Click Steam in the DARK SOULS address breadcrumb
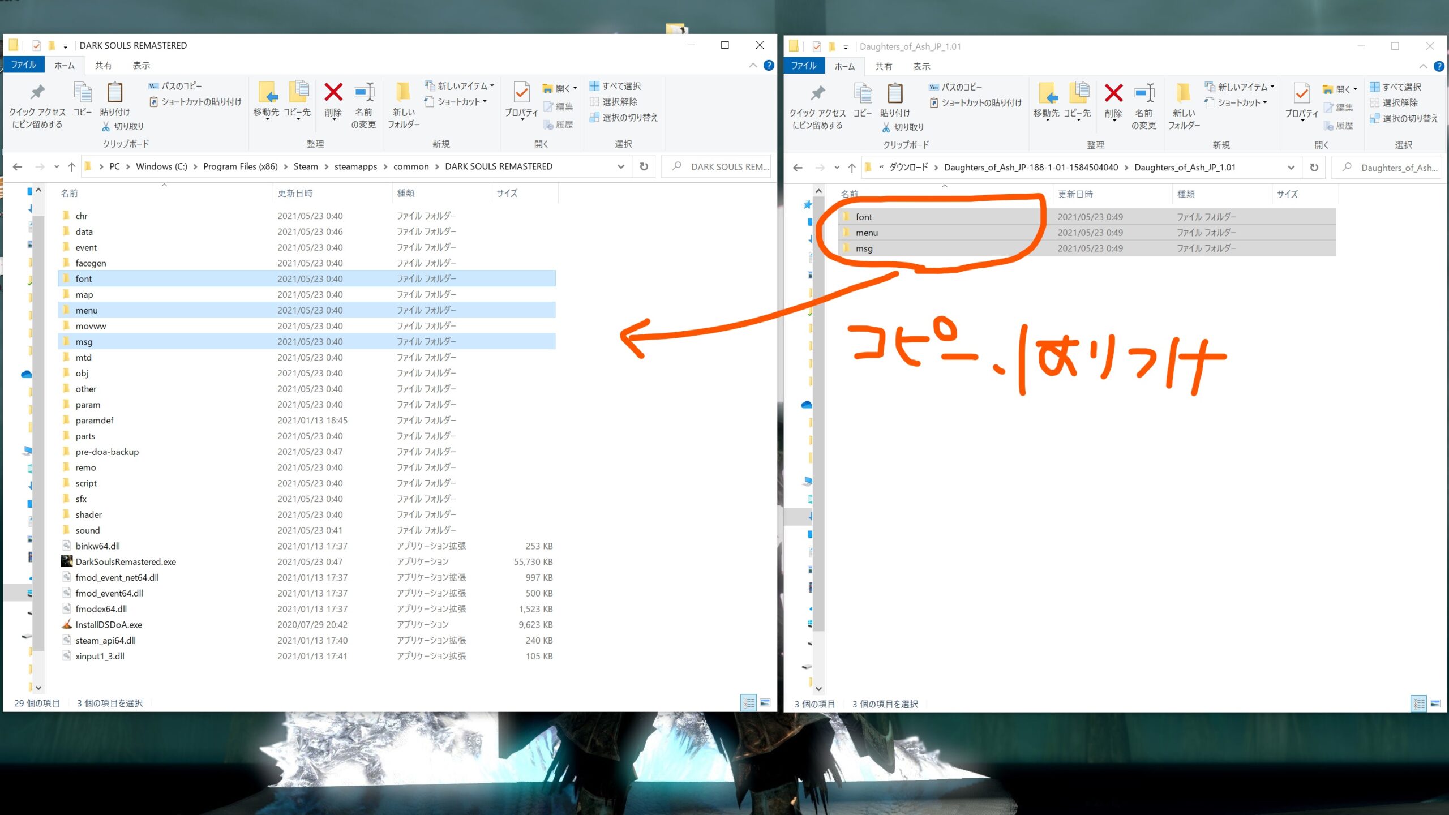This screenshot has width=1449, height=815. (306, 166)
